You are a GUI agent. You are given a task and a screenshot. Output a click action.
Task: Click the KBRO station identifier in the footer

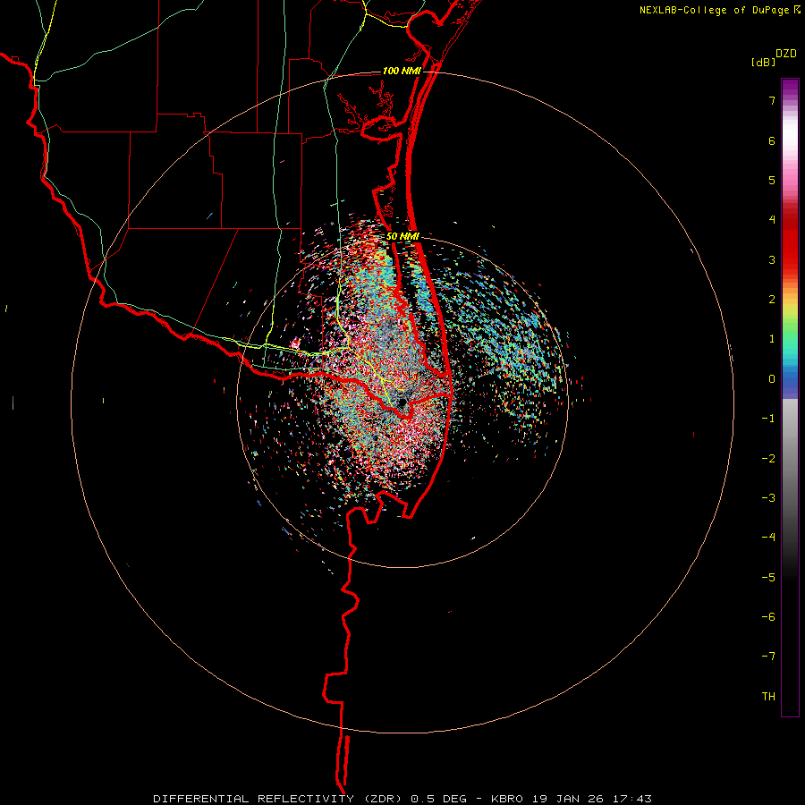[x=507, y=799]
